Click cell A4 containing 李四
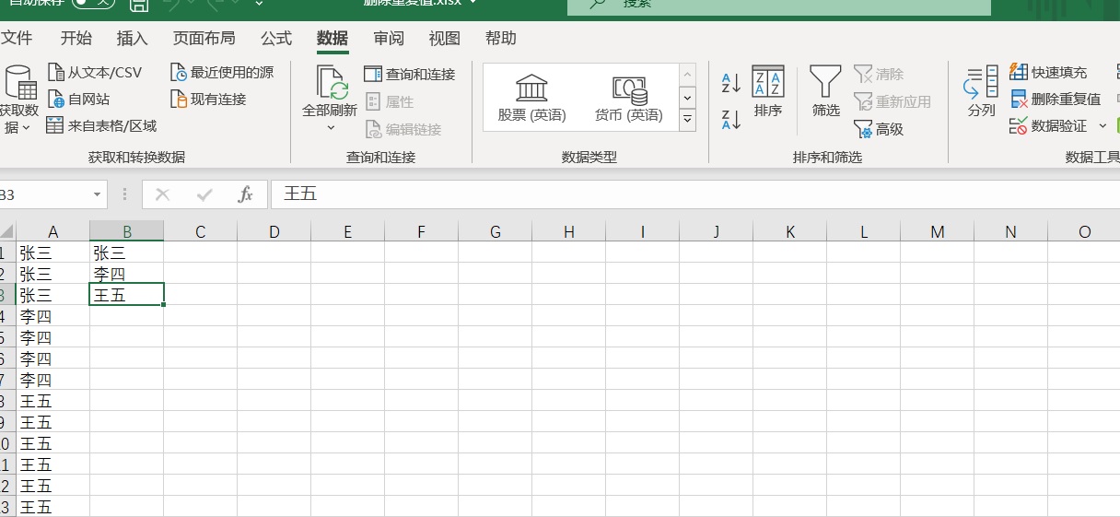Image resolution: width=1120 pixels, height=517 pixels. tap(52, 316)
